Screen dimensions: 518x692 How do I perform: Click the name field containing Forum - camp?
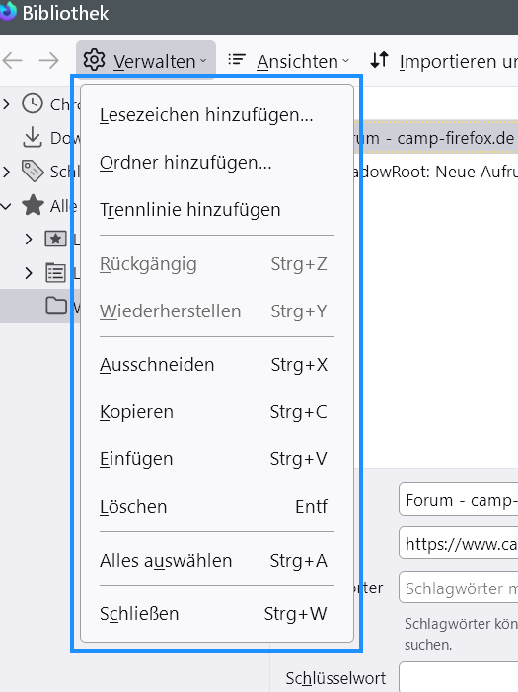point(459,500)
